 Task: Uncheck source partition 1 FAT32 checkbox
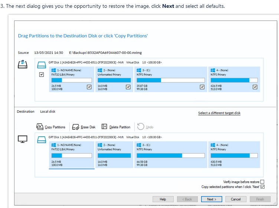point(89,87)
